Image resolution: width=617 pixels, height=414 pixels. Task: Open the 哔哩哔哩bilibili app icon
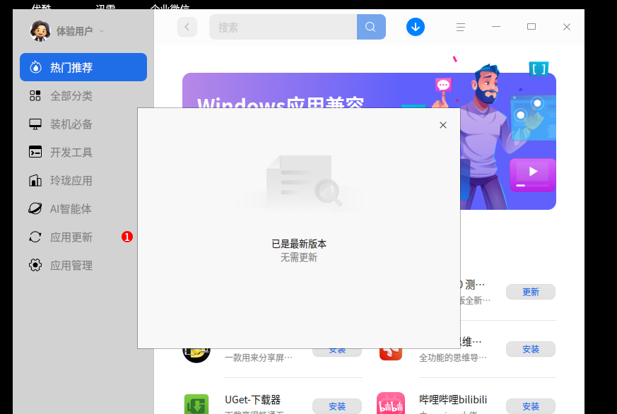[391, 403]
